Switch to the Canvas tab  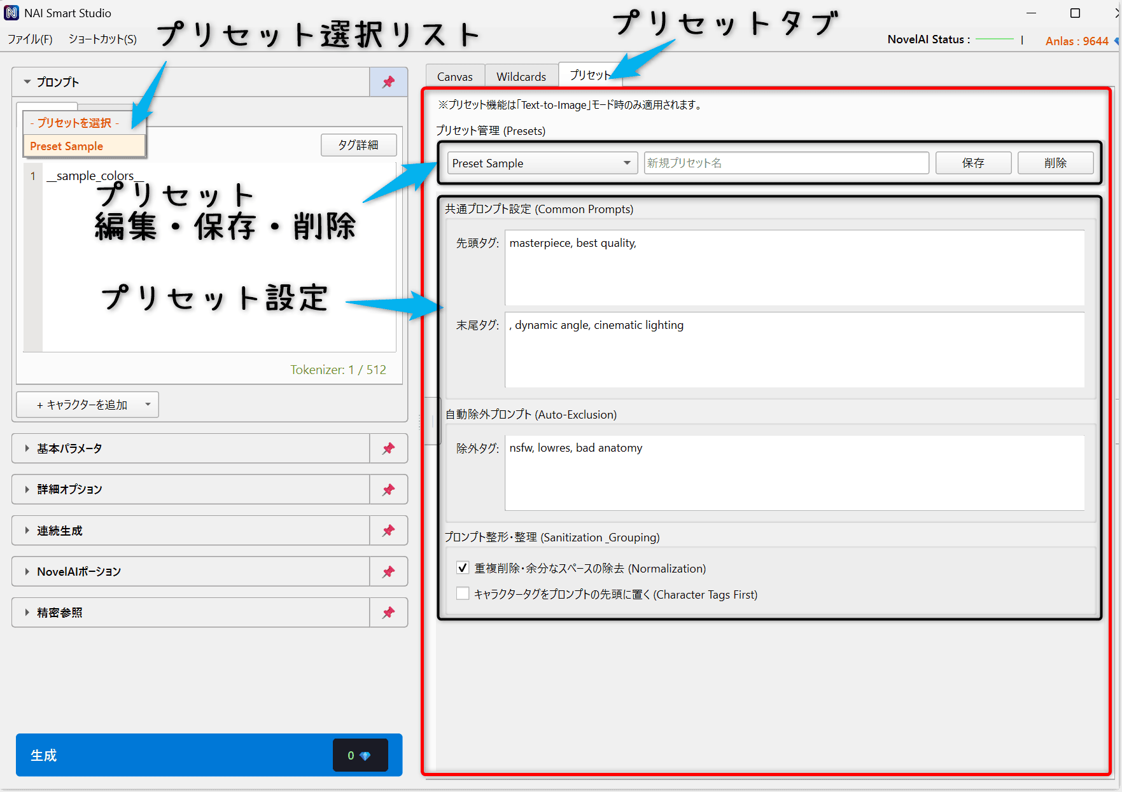tap(454, 76)
